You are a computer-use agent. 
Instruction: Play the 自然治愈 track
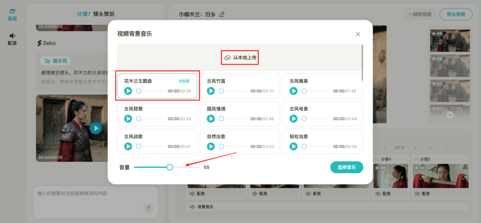pyautogui.click(x=211, y=146)
